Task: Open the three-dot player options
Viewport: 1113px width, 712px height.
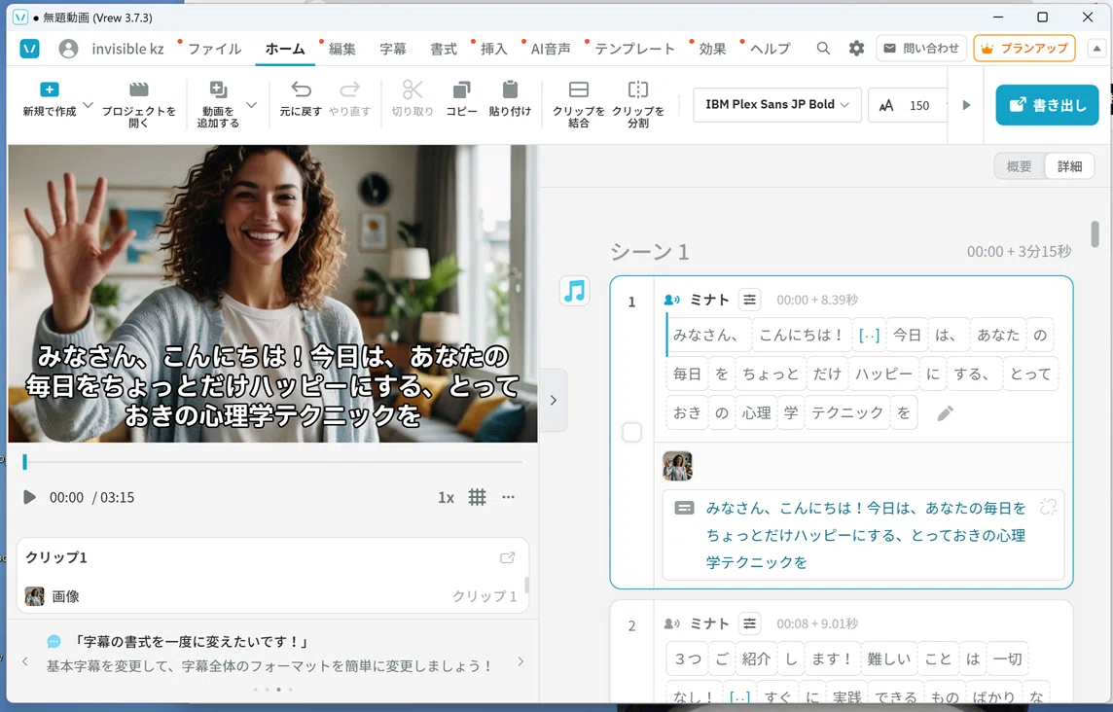Action: coord(508,497)
